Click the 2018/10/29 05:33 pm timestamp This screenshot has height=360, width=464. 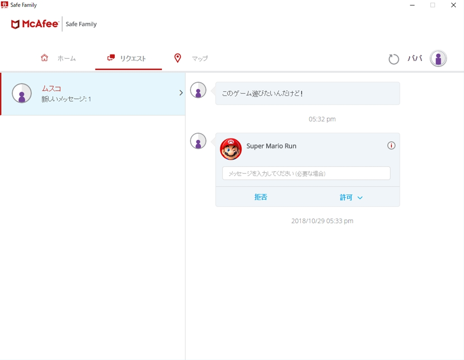pos(322,221)
